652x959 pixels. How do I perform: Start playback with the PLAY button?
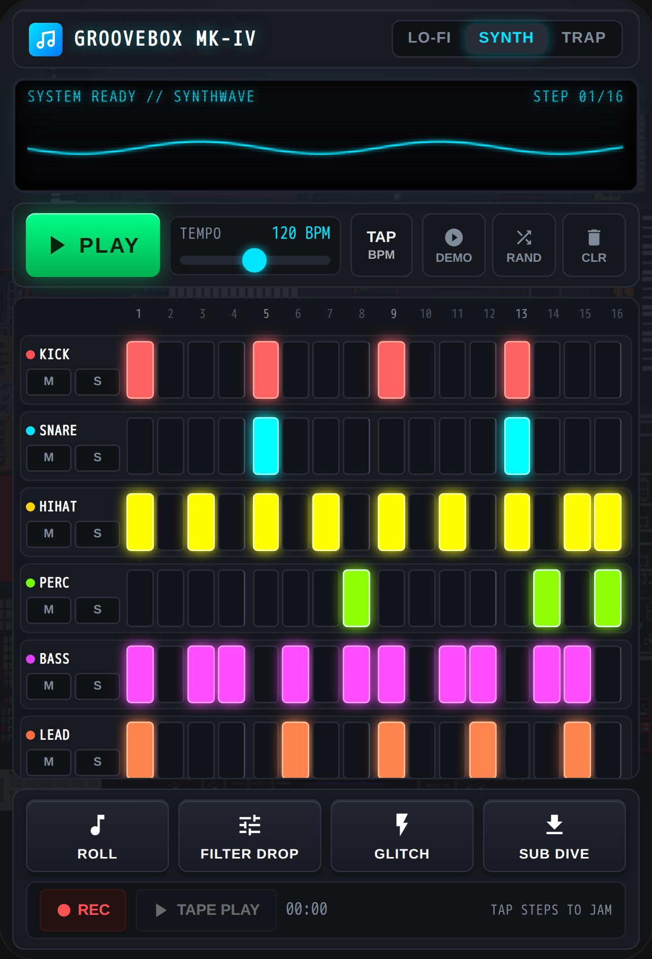[93, 245]
